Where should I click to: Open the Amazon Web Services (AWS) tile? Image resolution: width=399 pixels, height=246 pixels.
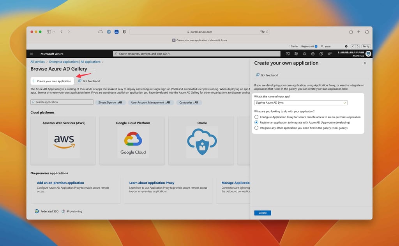63,141
